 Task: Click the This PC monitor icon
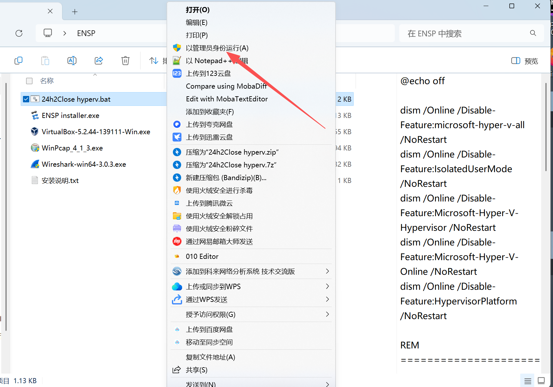pos(48,33)
